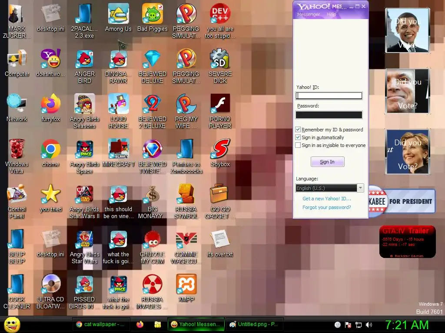Click the network tray icon

359,325
